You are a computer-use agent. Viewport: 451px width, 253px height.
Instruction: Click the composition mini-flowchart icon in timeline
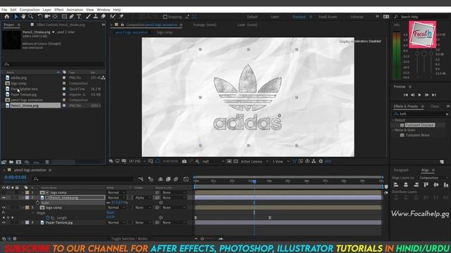point(141,179)
